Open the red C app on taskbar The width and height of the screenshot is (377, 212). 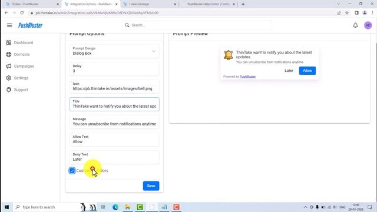tap(176, 207)
